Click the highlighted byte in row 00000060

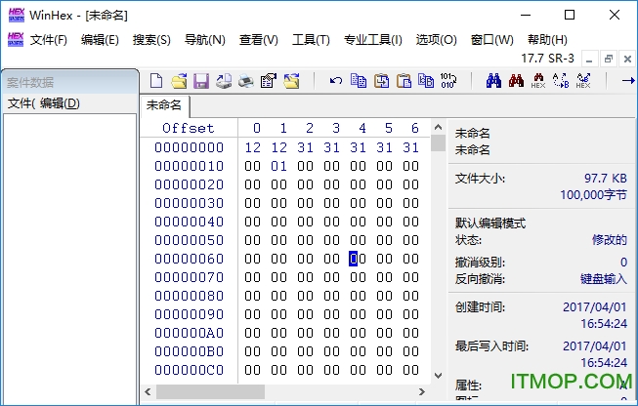tap(358, 259)
